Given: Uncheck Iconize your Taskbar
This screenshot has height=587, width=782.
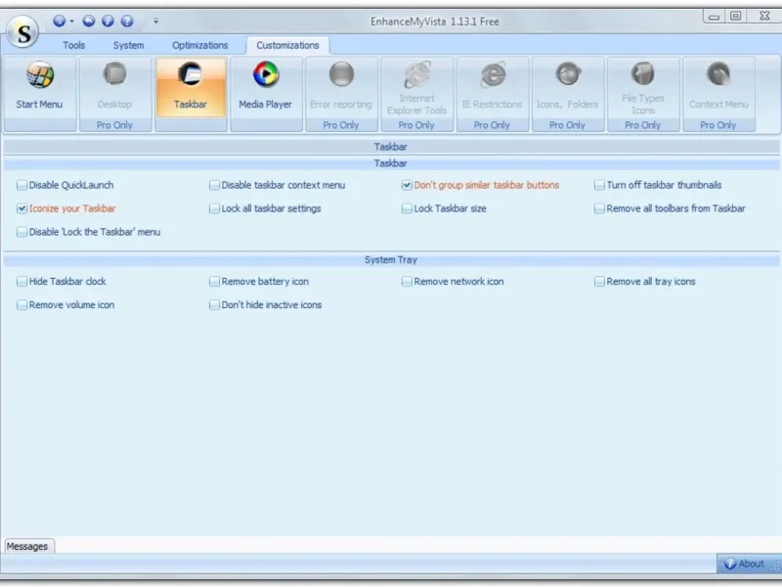Looking at the screenshot, I should [x=22, y=208].
